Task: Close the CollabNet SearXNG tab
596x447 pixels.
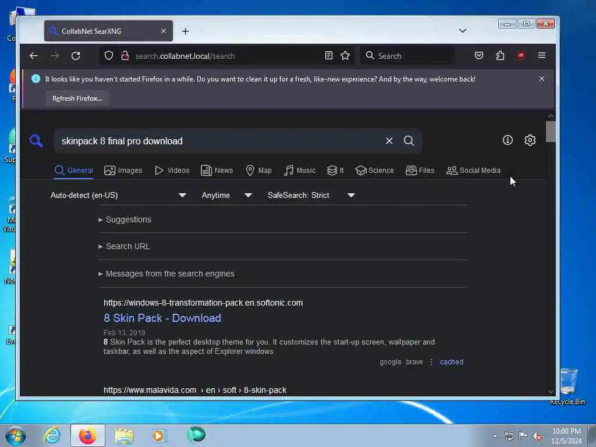Action: pyautogui.click(x=164, y=31)
